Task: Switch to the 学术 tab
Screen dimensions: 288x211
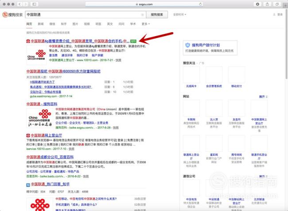Action: click(133, 24)
